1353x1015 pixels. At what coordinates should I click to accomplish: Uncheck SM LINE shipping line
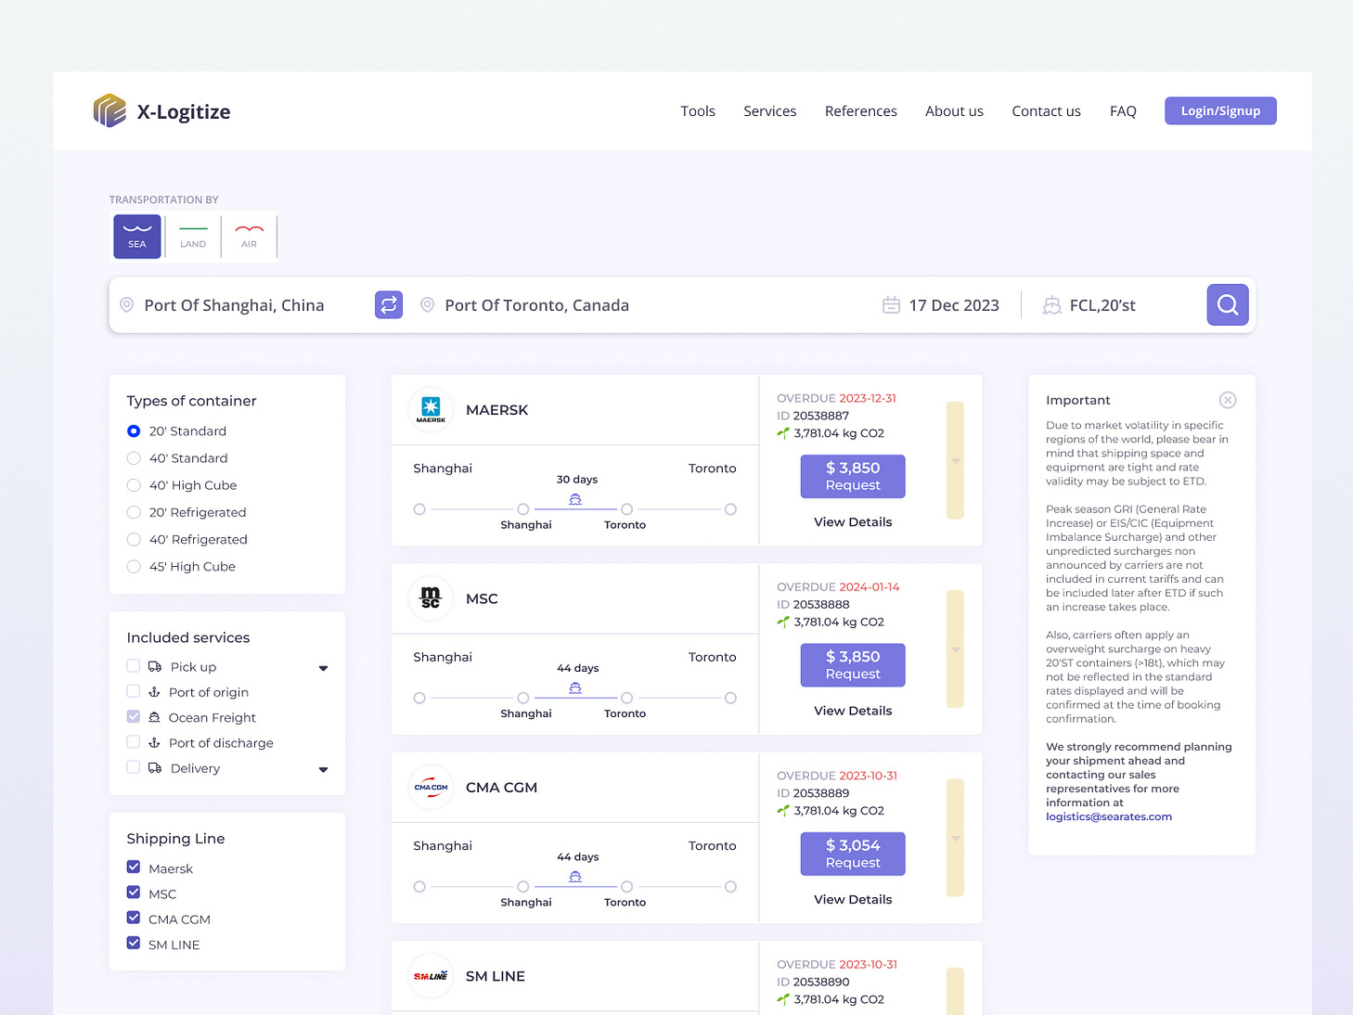134,944
